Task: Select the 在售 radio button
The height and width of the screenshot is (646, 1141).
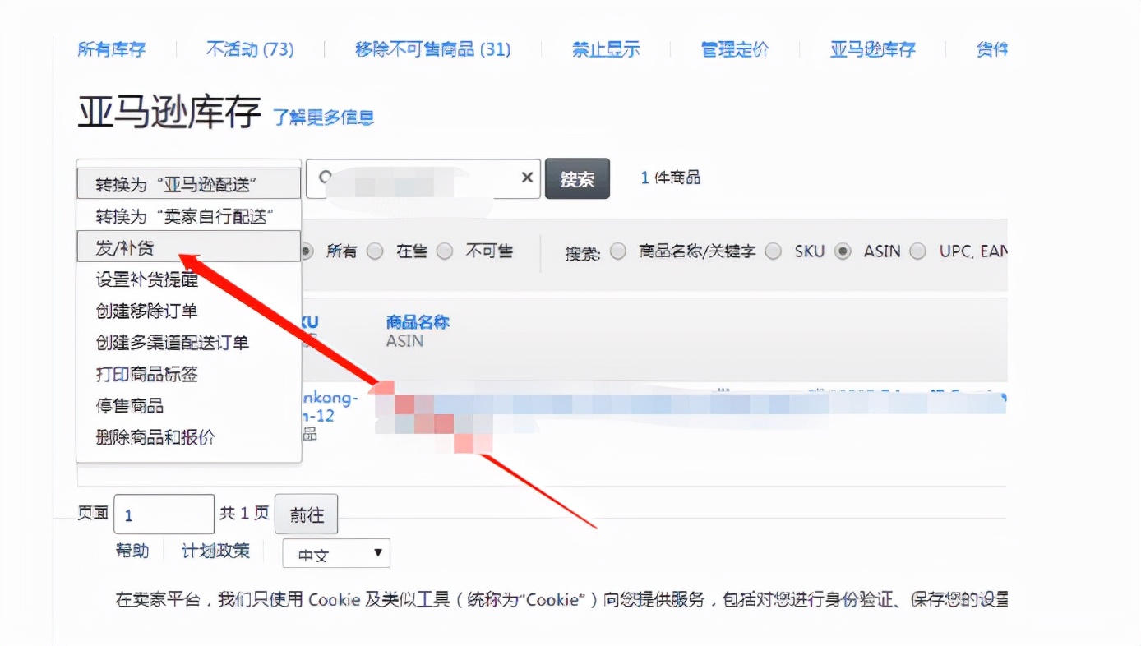Action: (x=375, y=251)
